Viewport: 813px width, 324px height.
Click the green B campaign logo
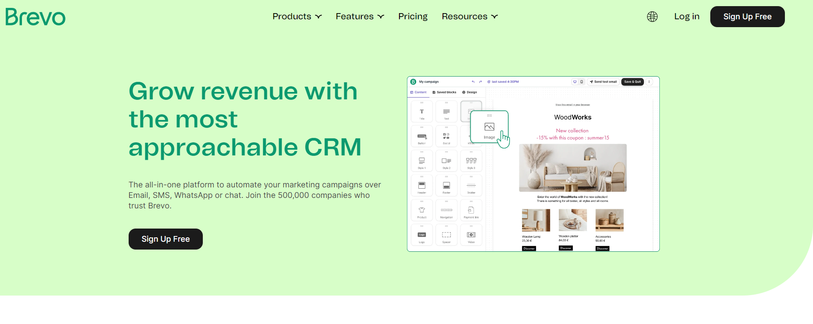pyautogui.click(x=413, y=82)
